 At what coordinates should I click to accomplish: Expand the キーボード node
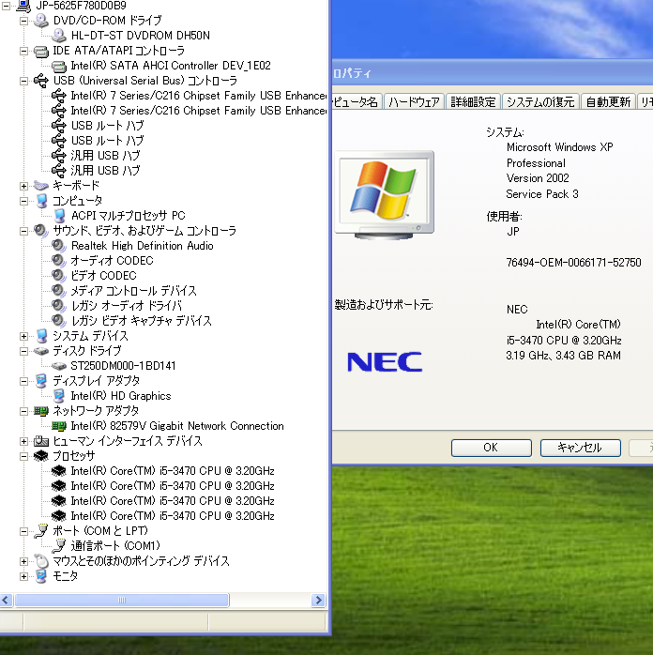pos(23,186)
